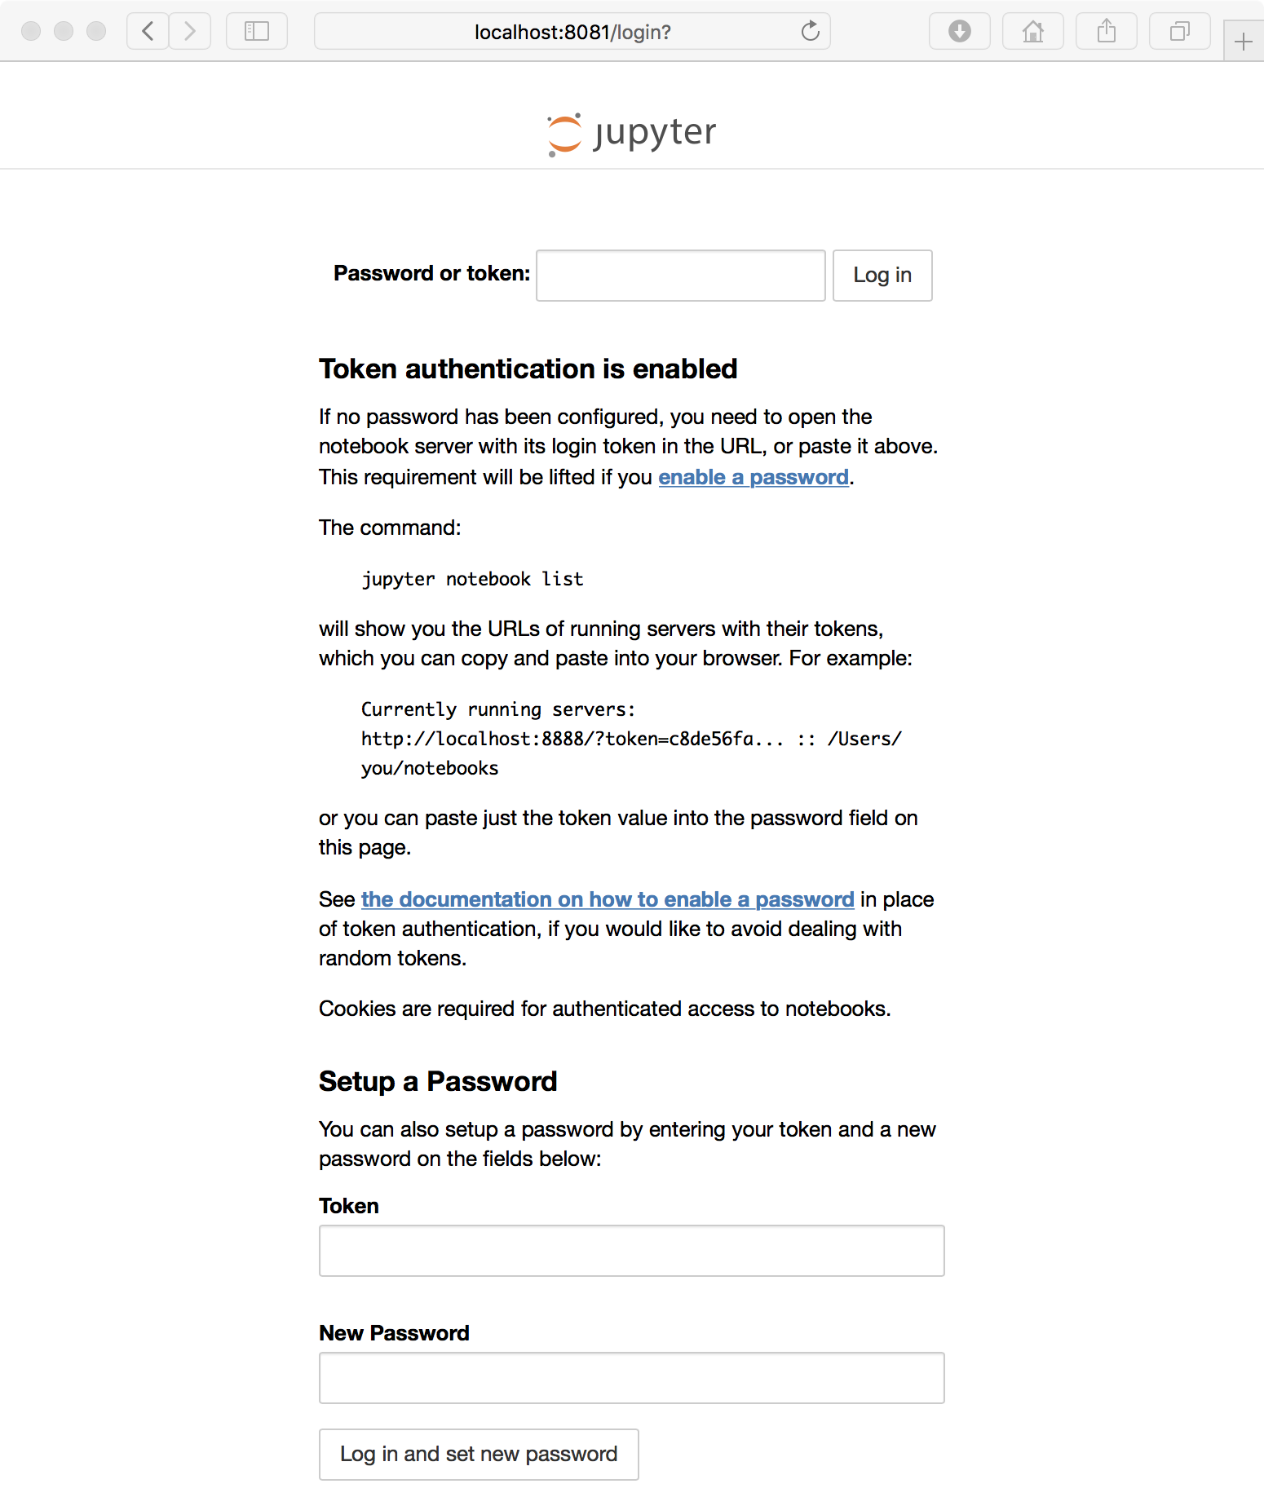
Task: Focus the Password or token field
Action: tap(679, 276)
